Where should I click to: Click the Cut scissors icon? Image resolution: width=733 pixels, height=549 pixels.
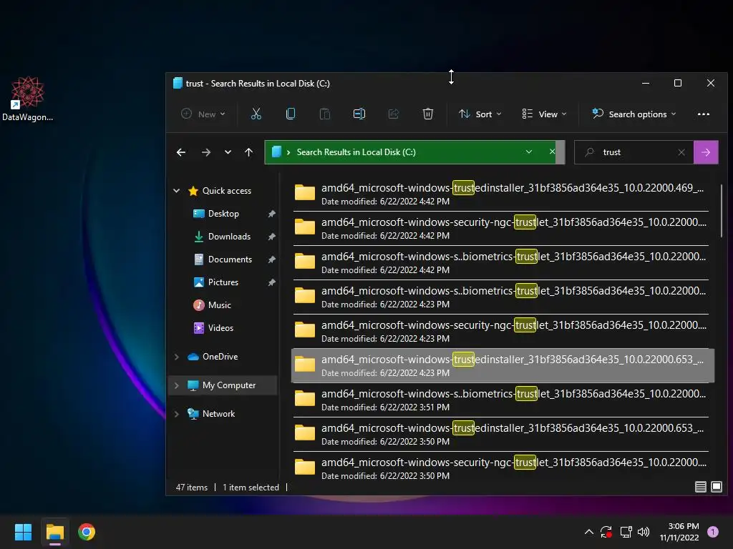click(x=256, y=114)
